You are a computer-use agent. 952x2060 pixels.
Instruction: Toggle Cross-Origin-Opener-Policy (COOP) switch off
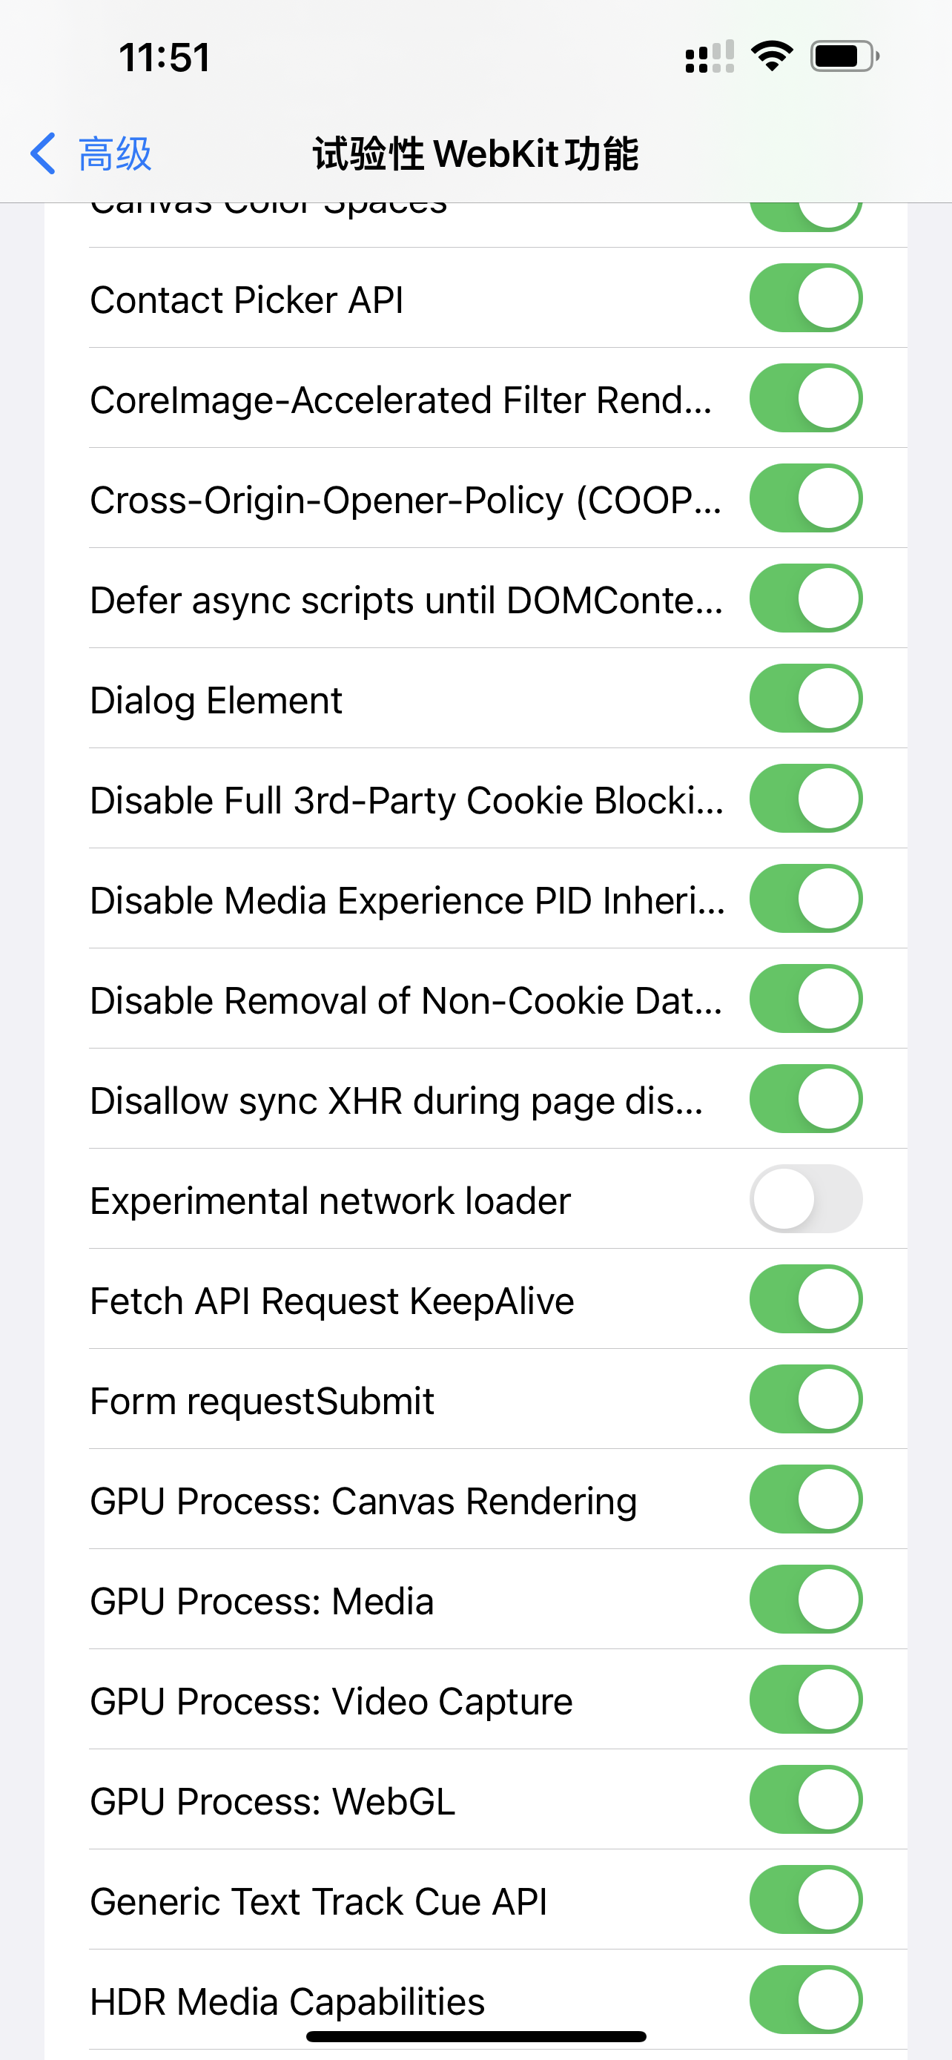[806, 498]
